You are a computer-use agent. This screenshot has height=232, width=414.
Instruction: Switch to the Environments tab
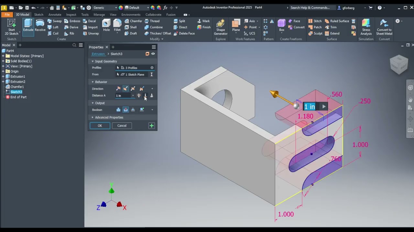[131, 15]
